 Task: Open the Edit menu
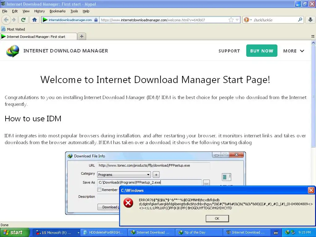pyautogui.click(x=15, y=11)
